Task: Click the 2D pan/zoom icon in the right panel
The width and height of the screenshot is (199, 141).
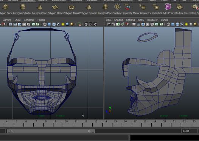Action: point(127,24)
